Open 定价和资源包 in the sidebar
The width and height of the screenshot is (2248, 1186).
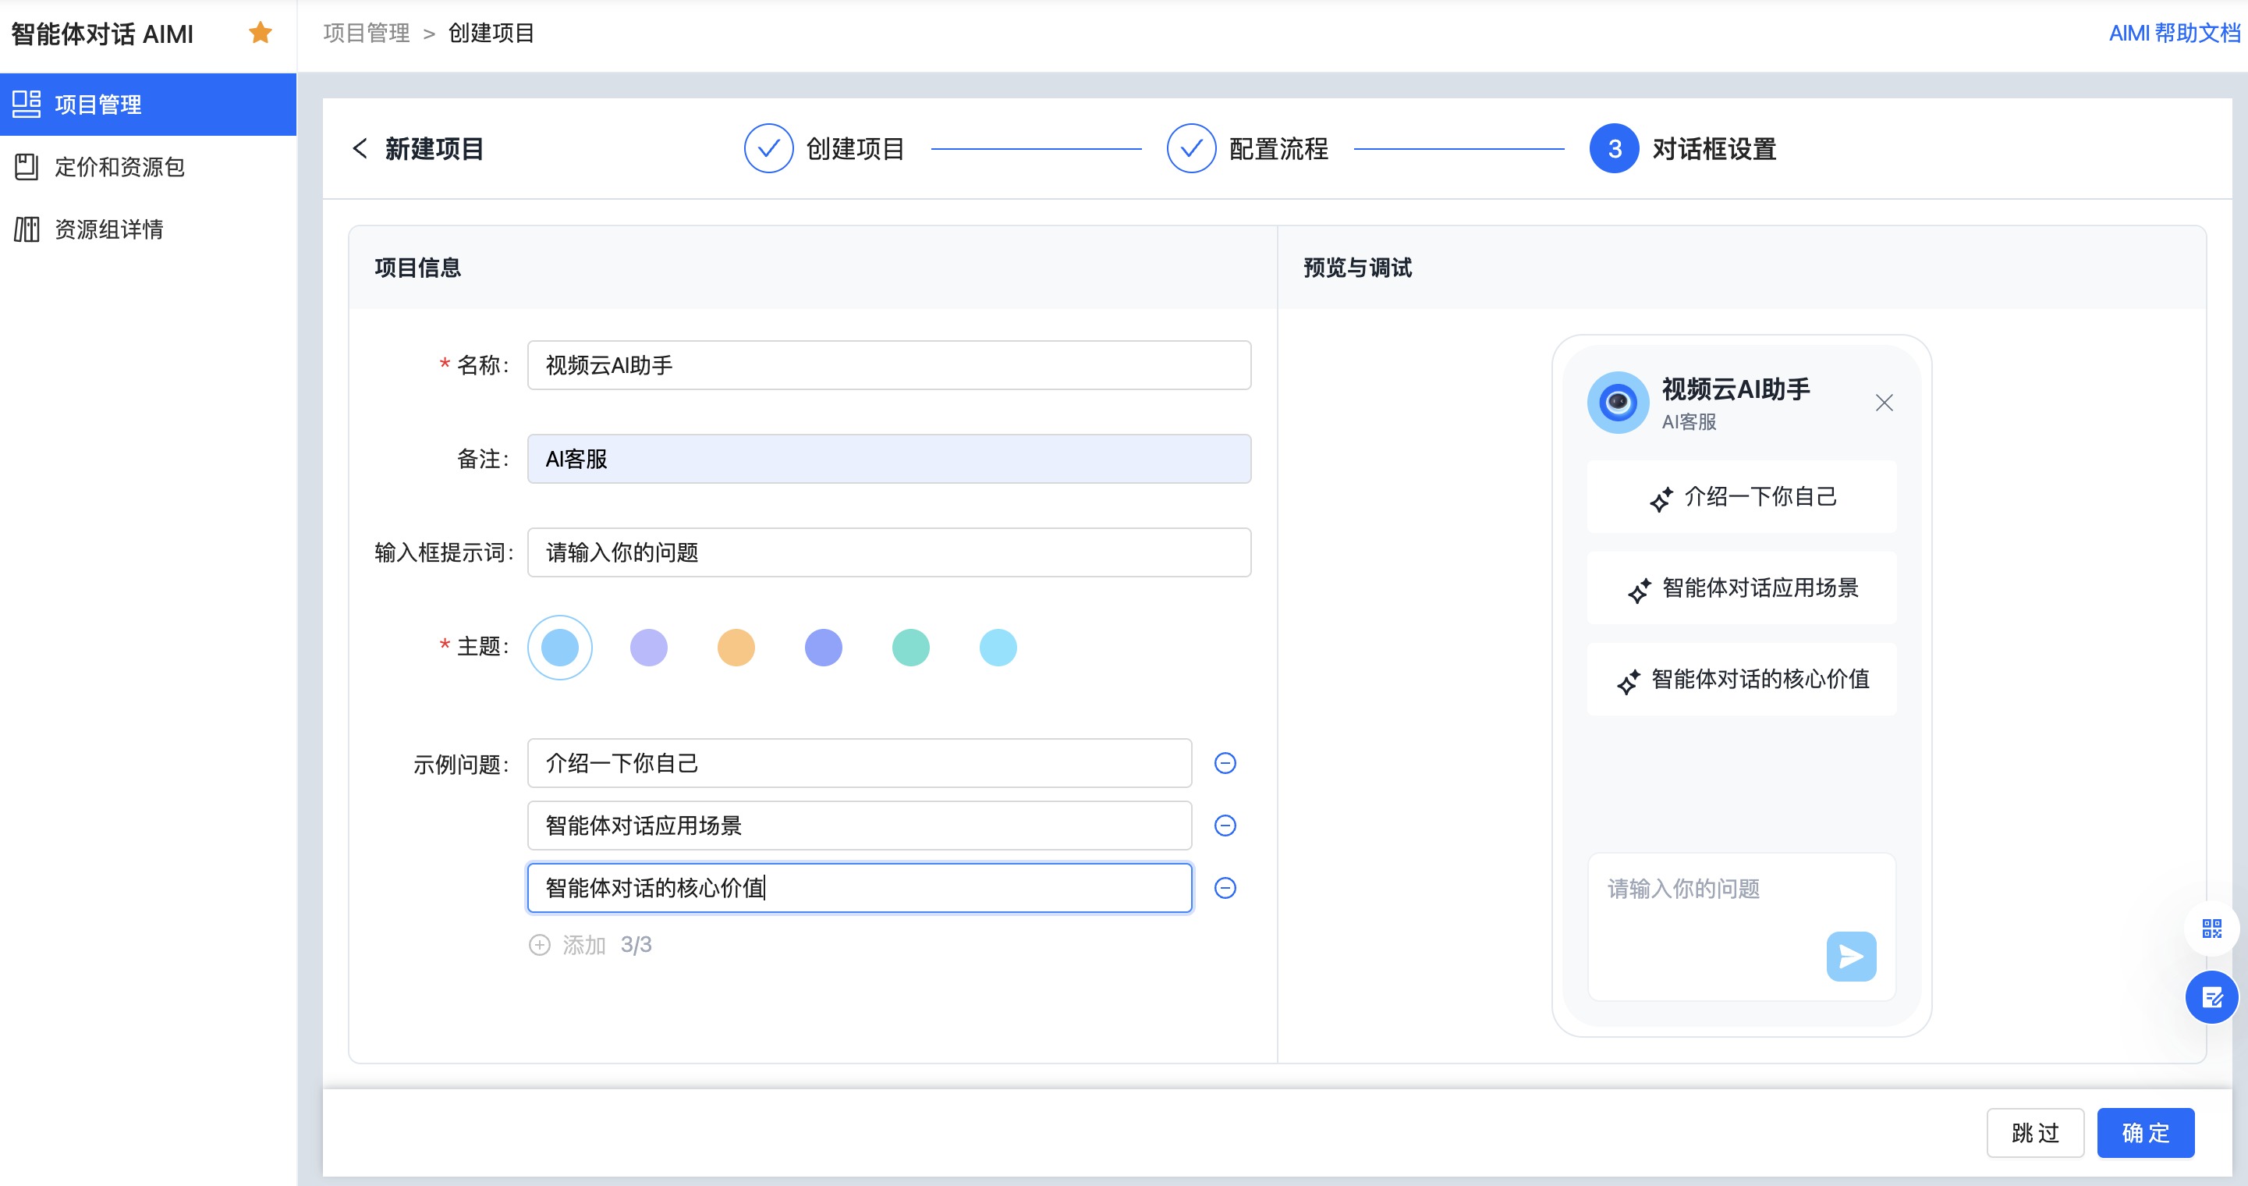coord(119,167)
